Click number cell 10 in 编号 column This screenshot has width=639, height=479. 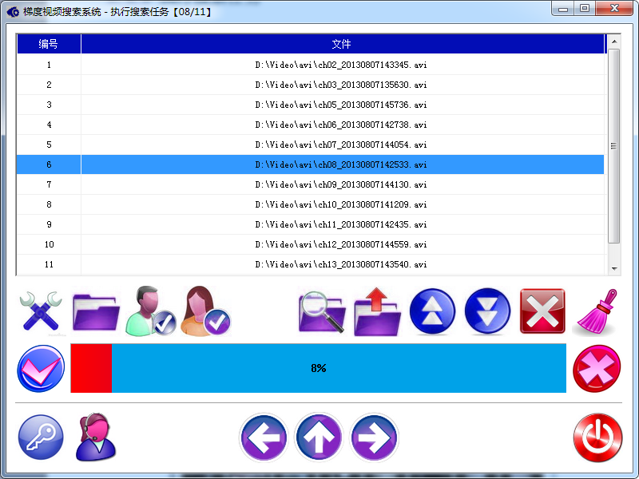tap(49, 244)
